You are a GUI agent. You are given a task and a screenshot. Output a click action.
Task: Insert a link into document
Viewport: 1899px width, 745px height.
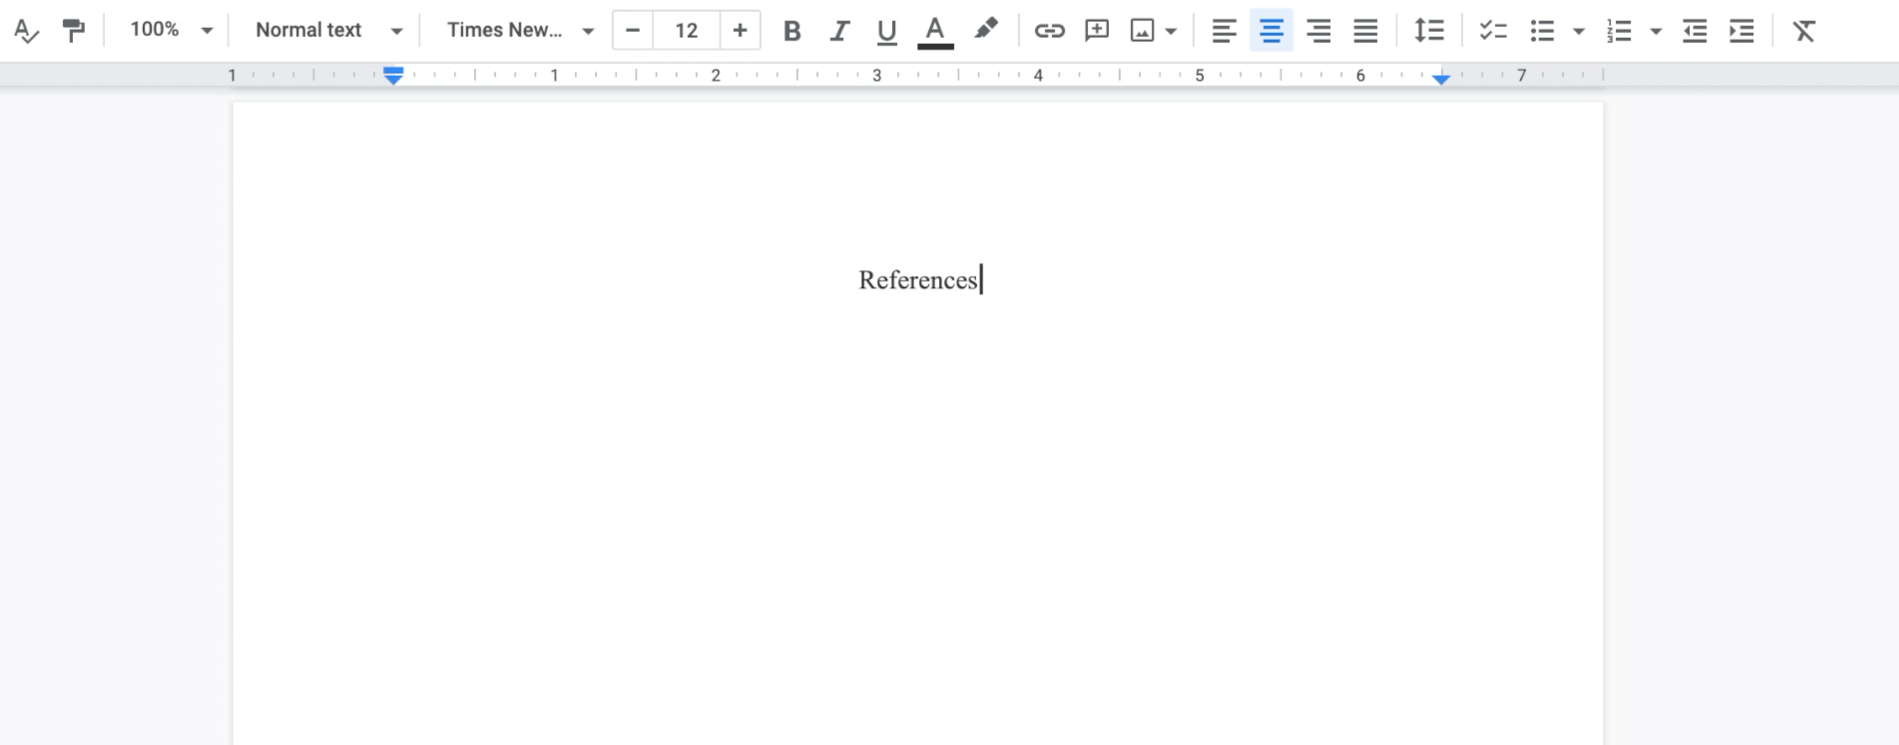click(x=1045, y=31)
